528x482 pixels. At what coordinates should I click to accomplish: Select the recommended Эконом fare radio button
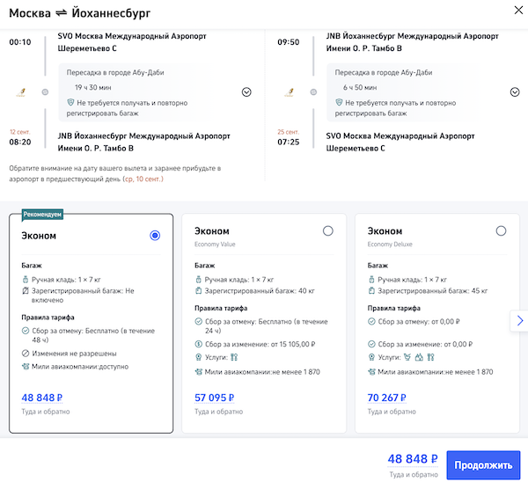click(155, 236)
